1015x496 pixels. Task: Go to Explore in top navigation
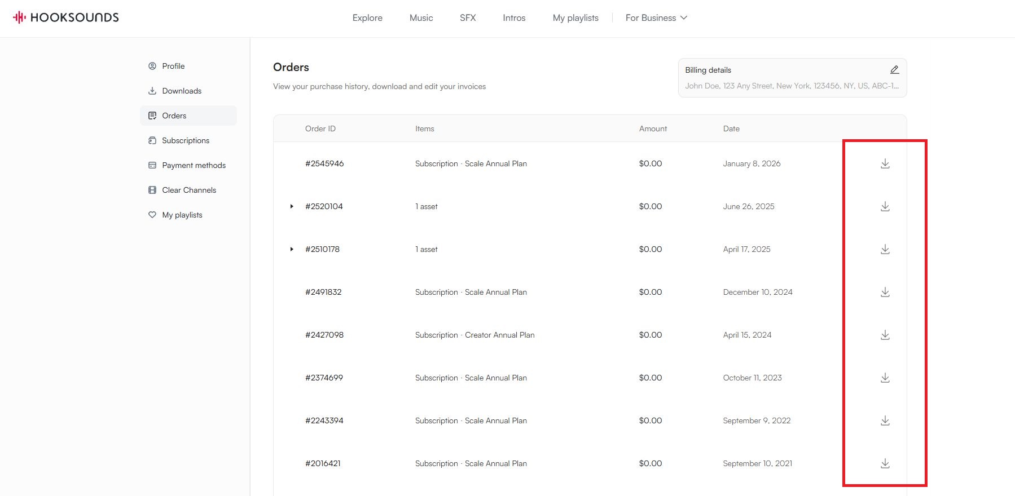pos(367,18)
